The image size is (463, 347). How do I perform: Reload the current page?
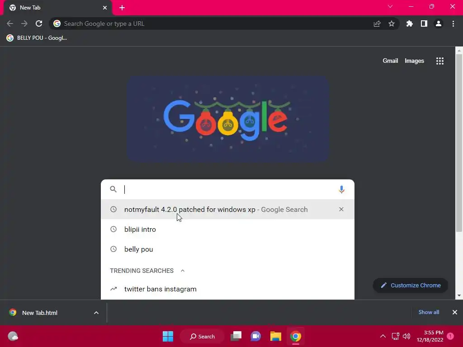coord(39,23)
